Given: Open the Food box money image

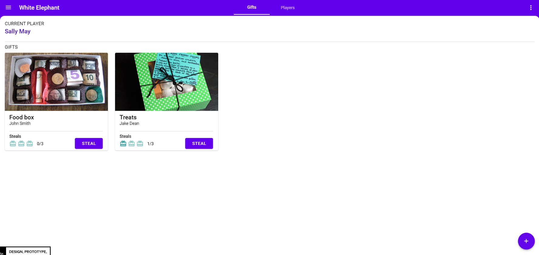Looking at the screenshot, I should coord(56,82).
